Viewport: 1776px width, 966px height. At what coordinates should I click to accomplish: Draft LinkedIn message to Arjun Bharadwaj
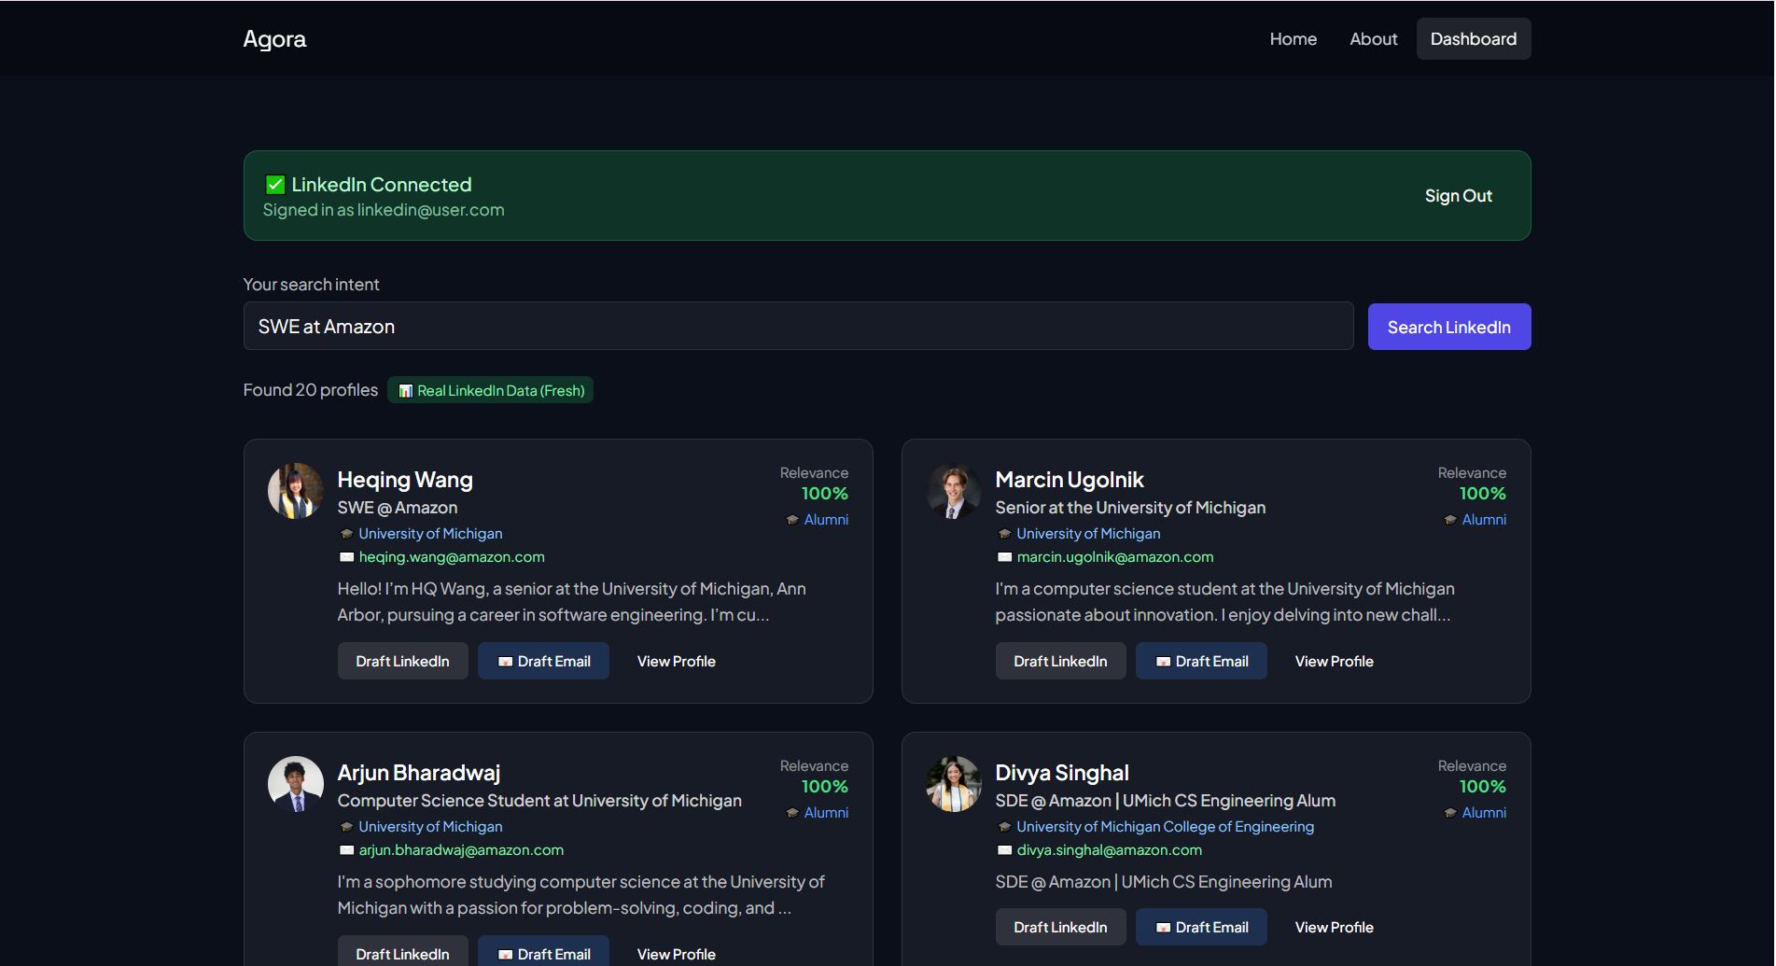point(402,950)
